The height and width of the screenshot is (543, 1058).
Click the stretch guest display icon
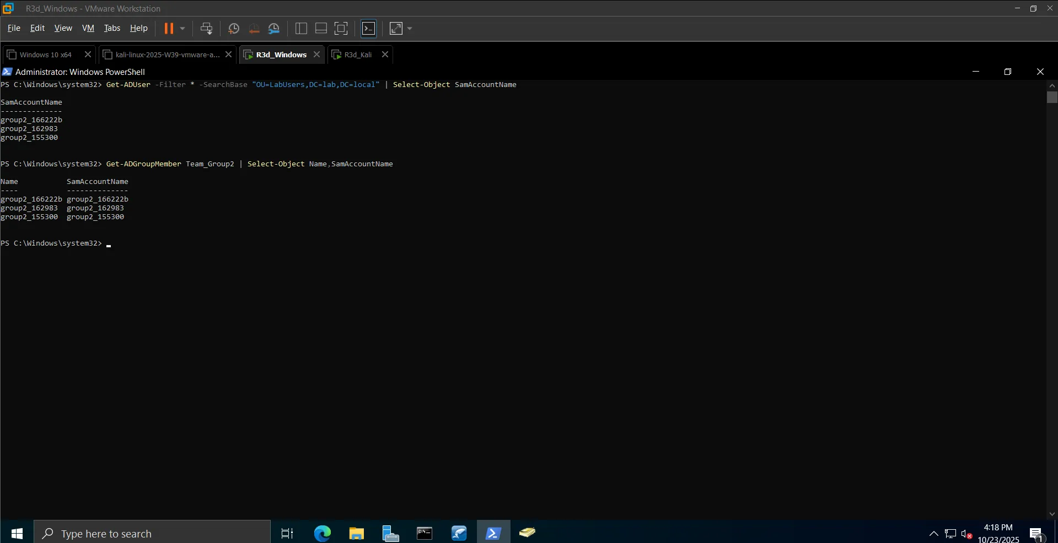(396, 29)
